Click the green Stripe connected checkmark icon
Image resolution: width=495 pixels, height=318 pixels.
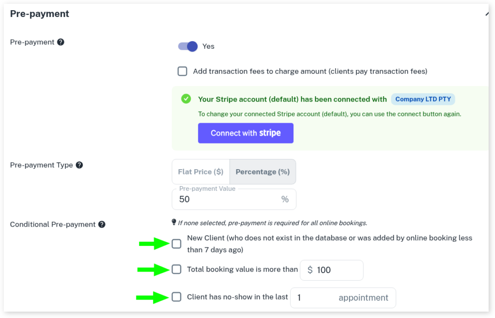coord(186,99)
